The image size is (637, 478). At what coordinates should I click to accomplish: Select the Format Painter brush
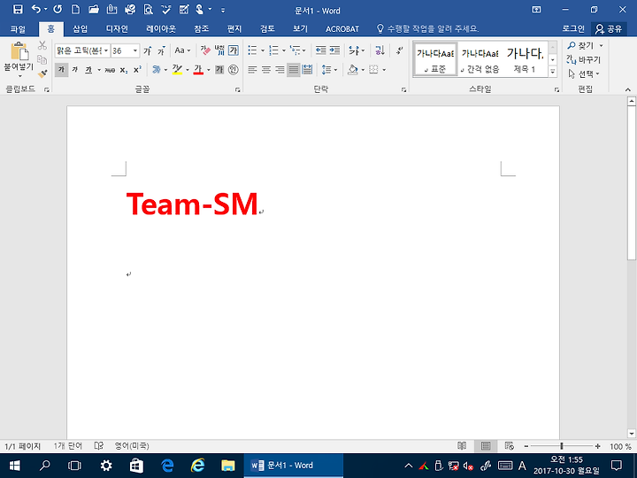pyautogui.click(x=42, y=73)
